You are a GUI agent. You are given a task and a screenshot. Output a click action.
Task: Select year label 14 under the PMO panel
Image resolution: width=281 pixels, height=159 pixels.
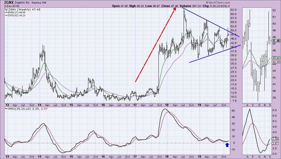tap(39, 157)
